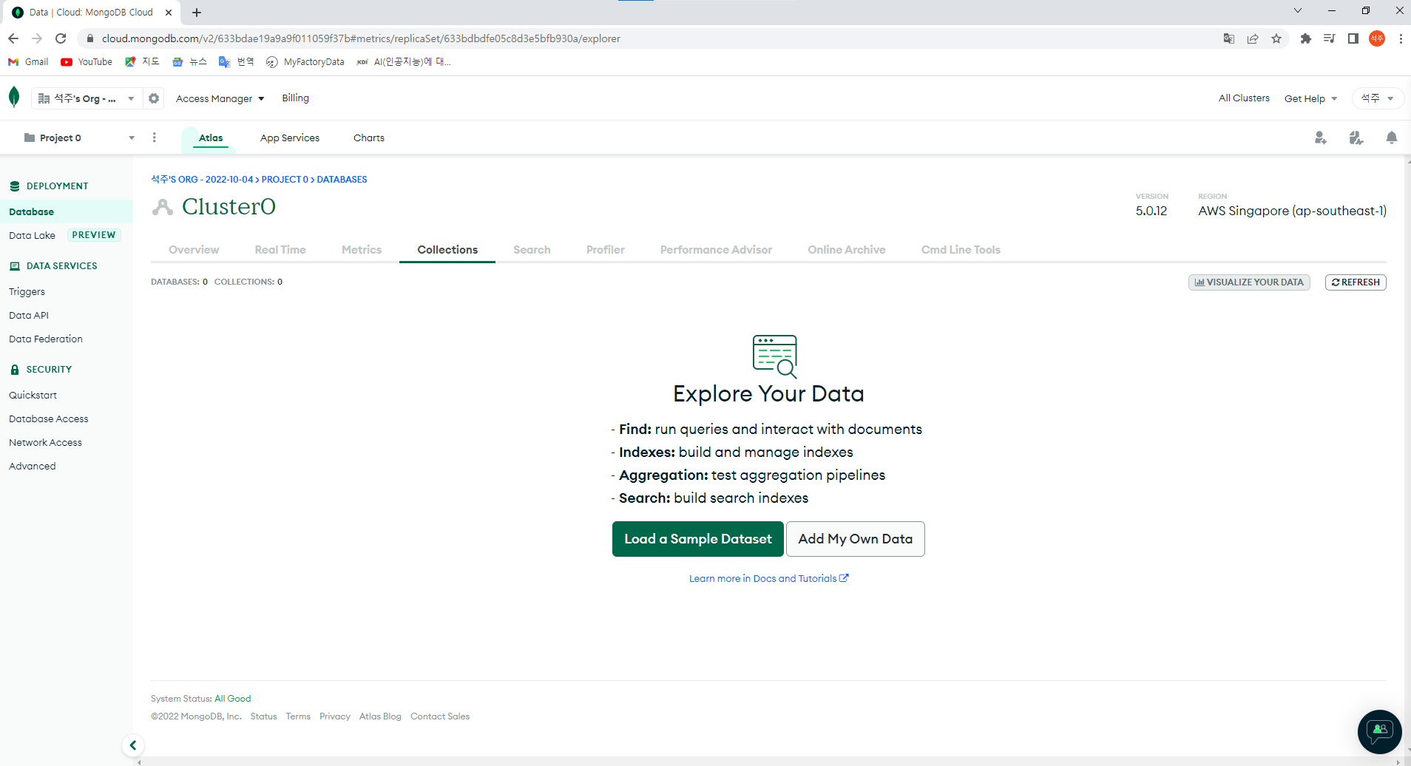1411x766 pixels.
Task: Collapse the left sidebar navigation
Action: (x=133, y=745)
